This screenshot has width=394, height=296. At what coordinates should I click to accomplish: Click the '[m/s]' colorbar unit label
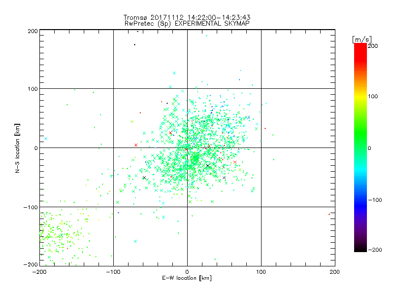pyautogui.click(x=362, y=39)
